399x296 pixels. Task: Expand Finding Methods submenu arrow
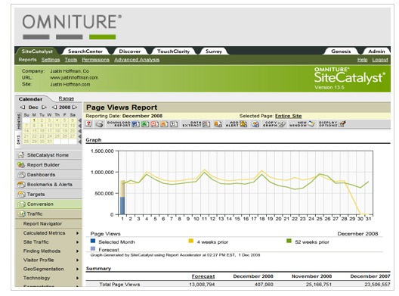tap(77, 251)
